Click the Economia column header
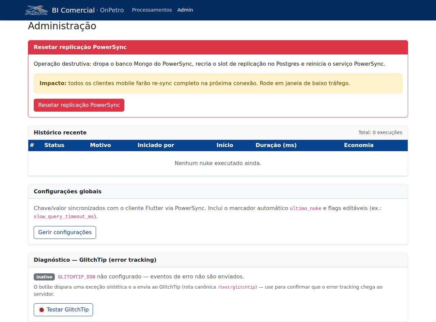Image resolution: width=436 pixels, height=322 pixels. coord(359,145)
